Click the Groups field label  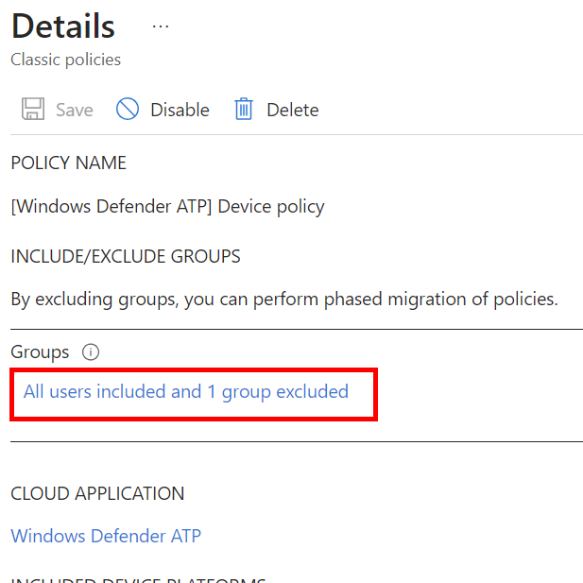click(40, 352)
